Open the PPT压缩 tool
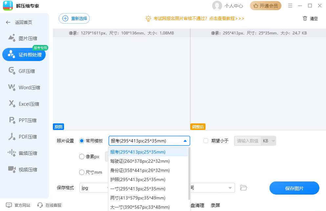 24,120
